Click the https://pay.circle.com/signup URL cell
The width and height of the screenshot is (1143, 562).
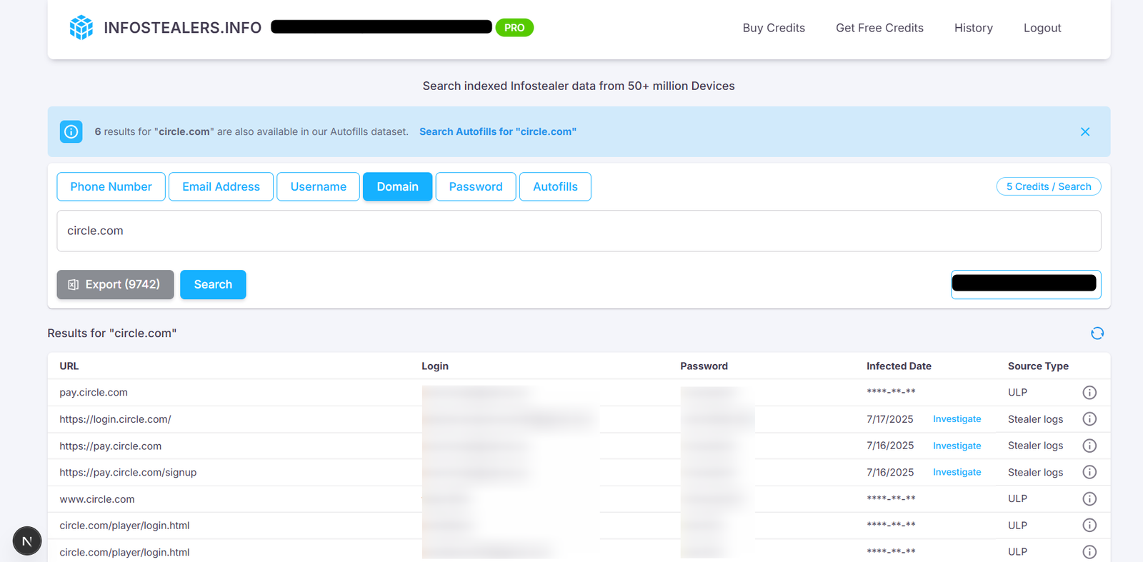[128, 472]
